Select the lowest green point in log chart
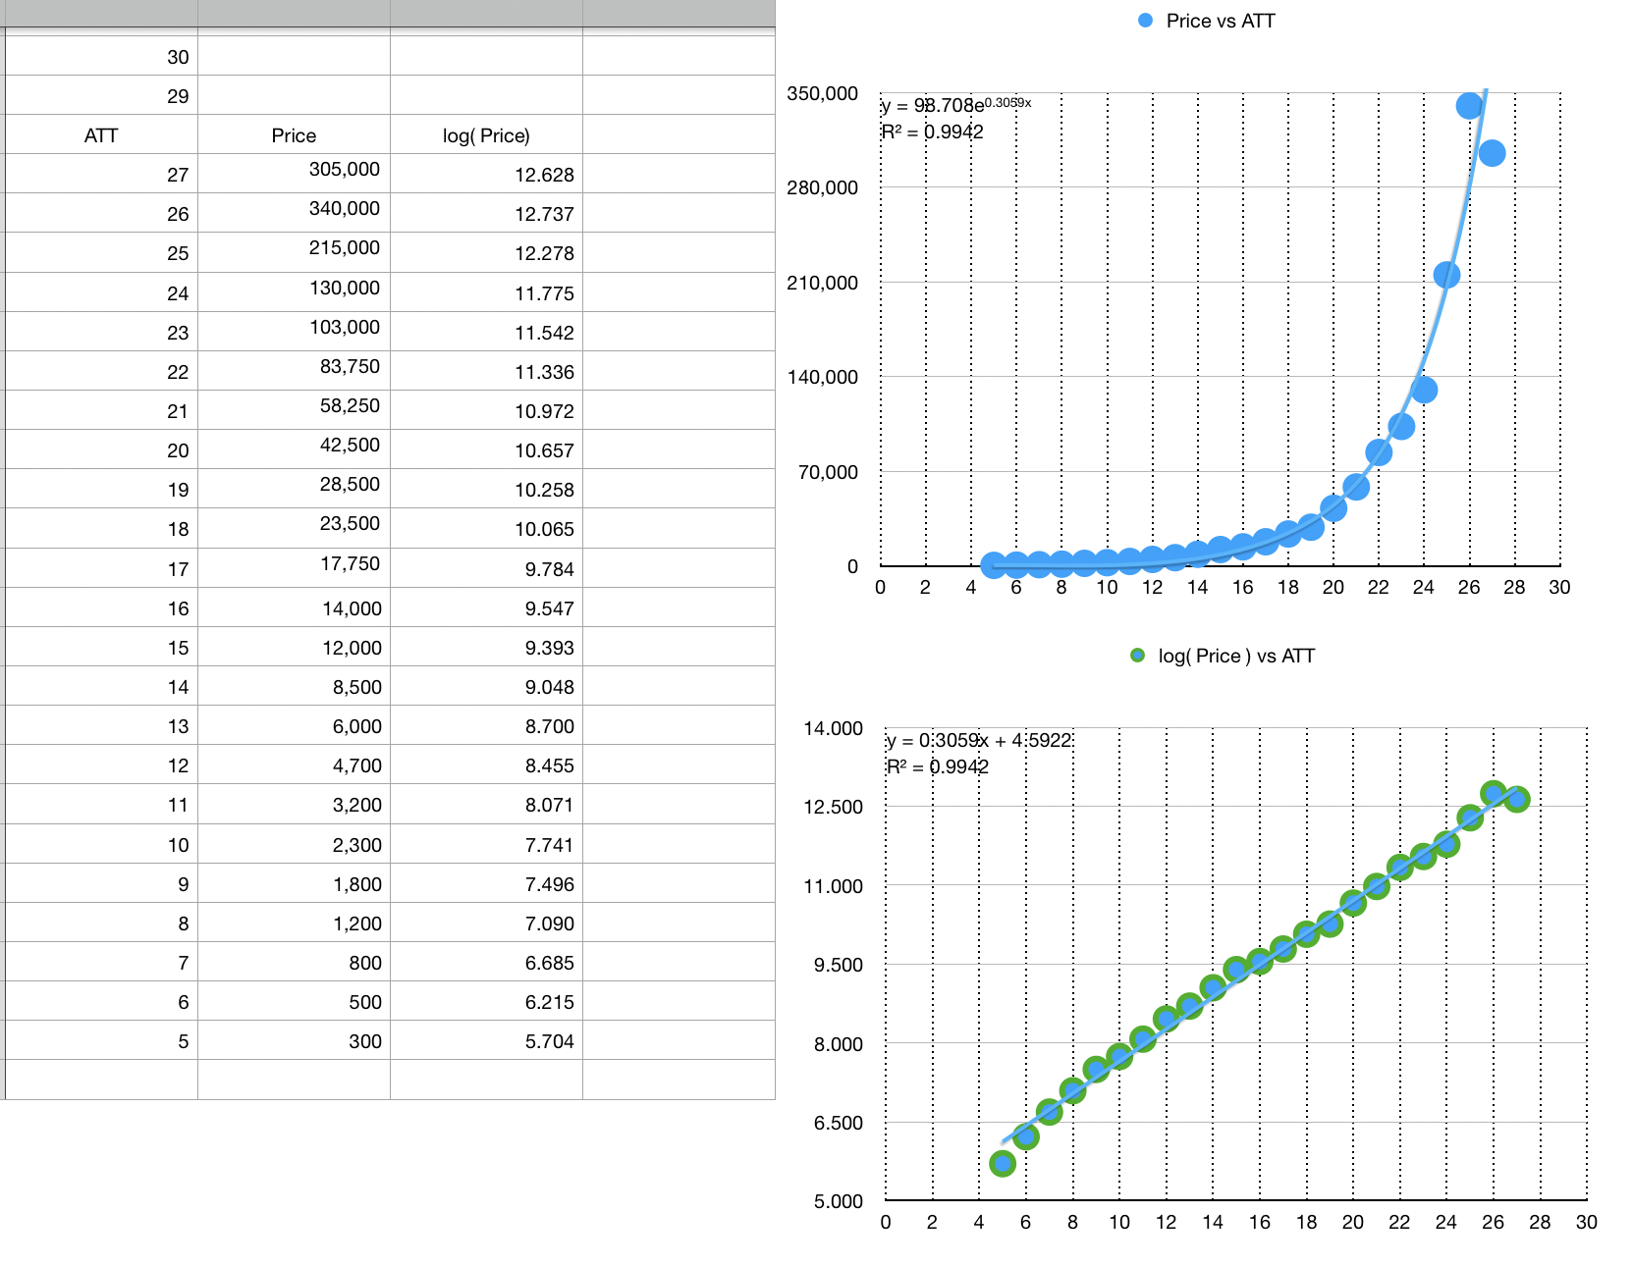This screenshot has width=1632, height=1266. (1003, 1164)
